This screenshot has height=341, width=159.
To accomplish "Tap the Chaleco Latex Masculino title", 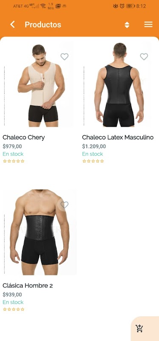I will click(118, 137).
